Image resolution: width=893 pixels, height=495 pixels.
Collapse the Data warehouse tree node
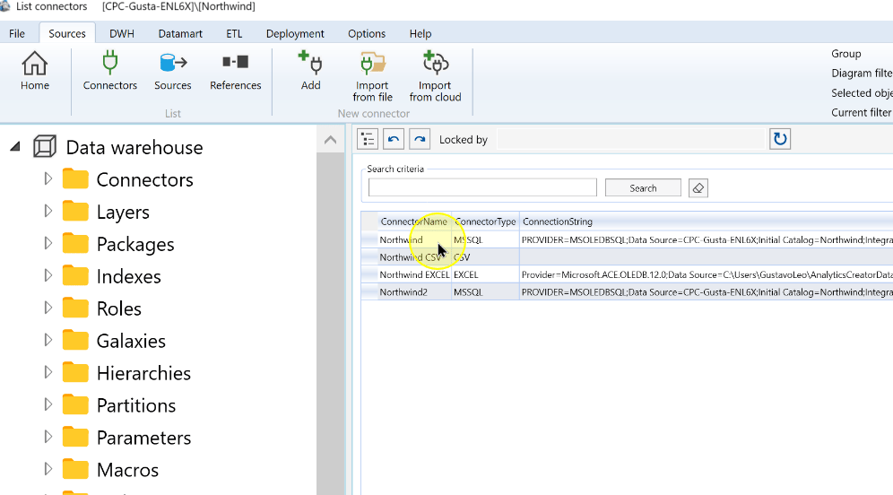click(15, 147)
